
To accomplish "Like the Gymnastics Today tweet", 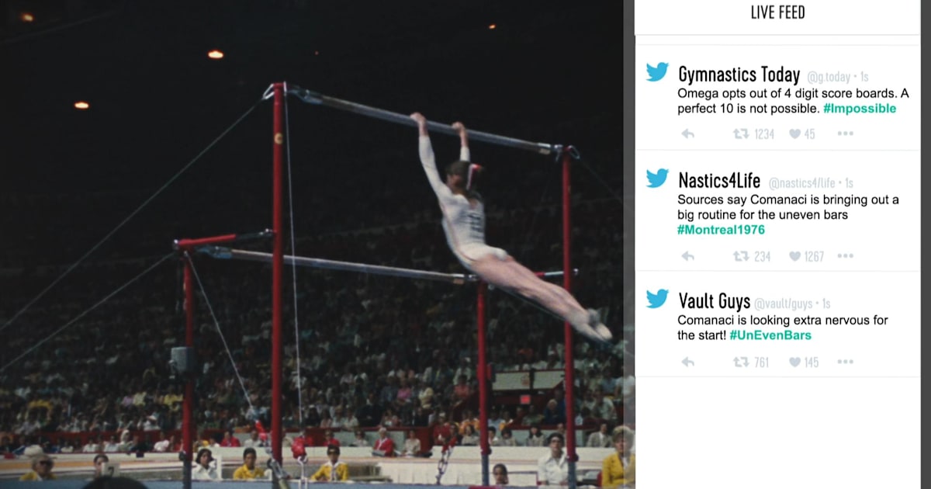I will [x=794, y=134].
